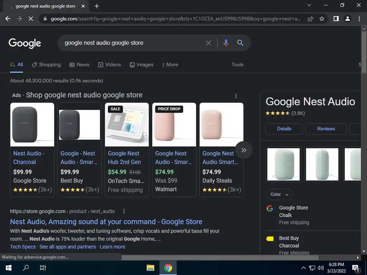367x275 pixels.
Task: Switch to the Shopping tab
Action: [46, 65]
